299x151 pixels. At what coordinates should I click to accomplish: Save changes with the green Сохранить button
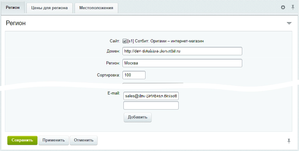pos(22,140)
